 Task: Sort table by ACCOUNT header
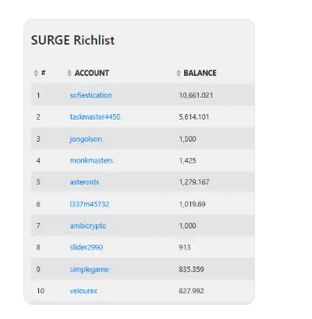pos(92,73)
